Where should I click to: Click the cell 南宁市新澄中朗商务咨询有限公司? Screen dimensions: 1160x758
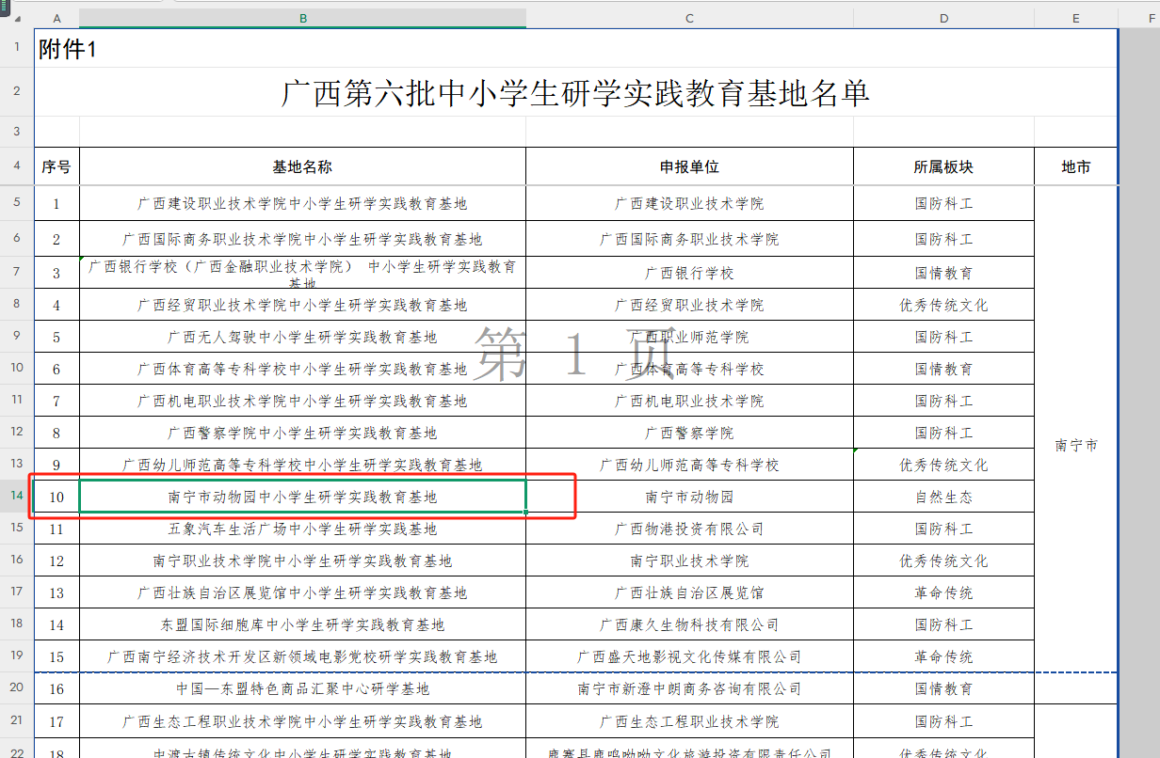pyautogui.click(x=689, y=688)
